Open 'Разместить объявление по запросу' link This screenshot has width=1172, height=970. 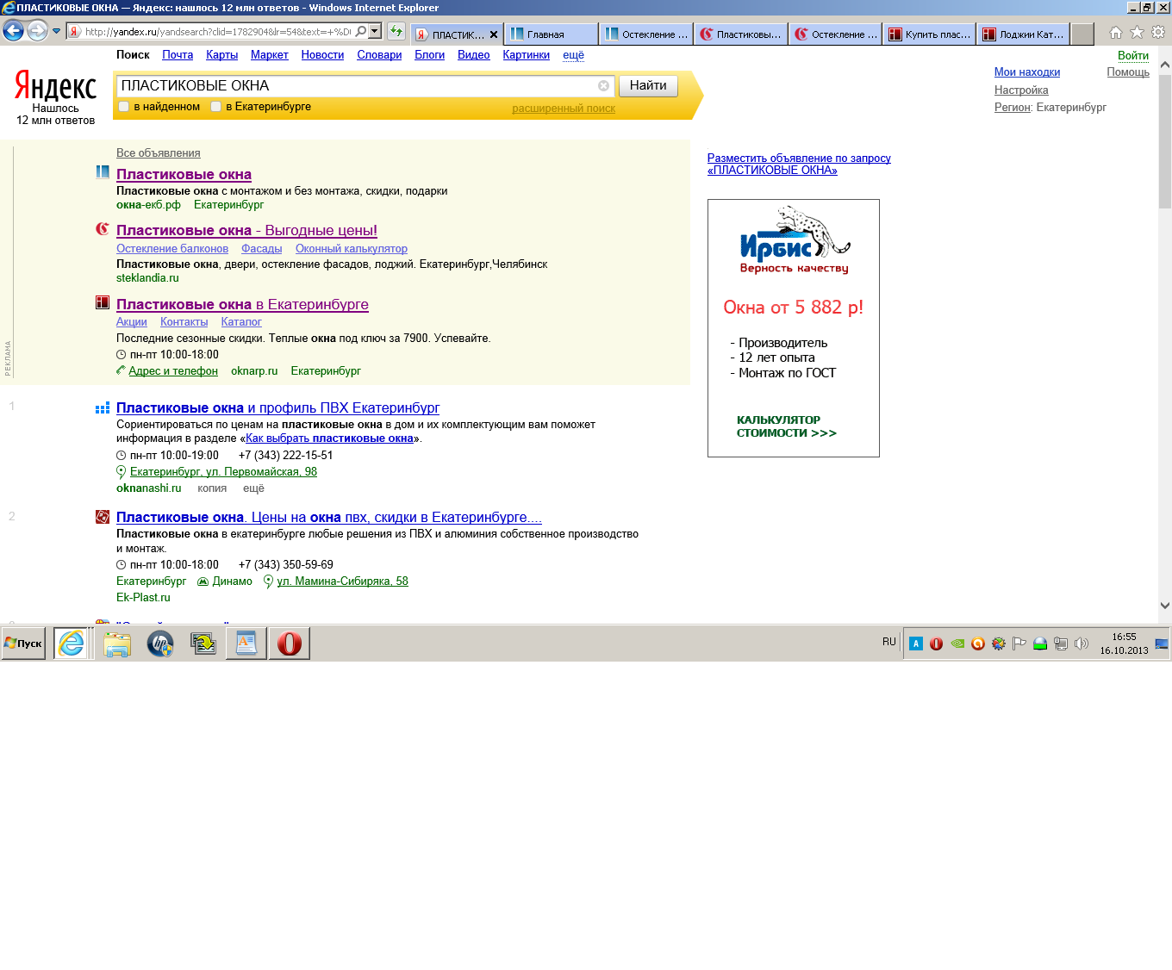[799, 165]
